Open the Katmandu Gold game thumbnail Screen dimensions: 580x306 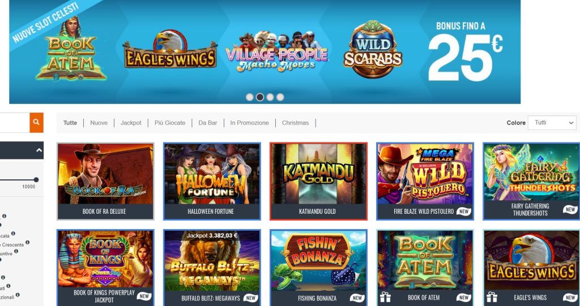pos(318,181)
